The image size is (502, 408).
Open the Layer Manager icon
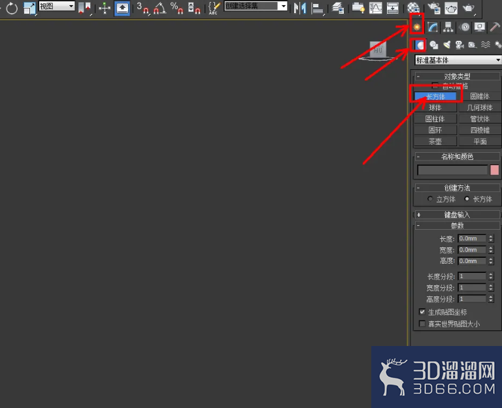(x=338, y=8)
